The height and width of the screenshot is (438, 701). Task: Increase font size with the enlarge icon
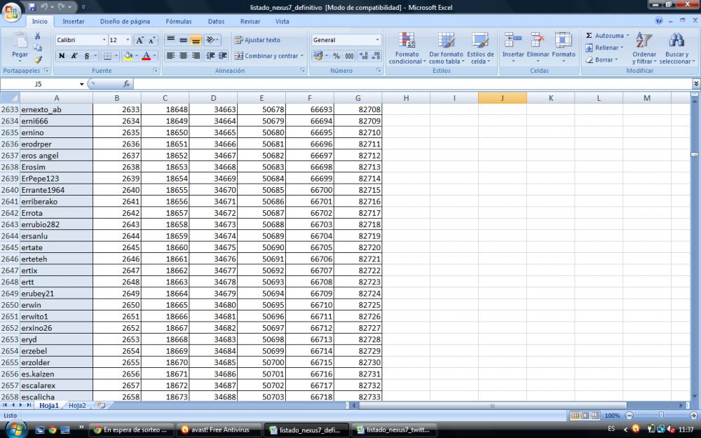click(139, 41)
